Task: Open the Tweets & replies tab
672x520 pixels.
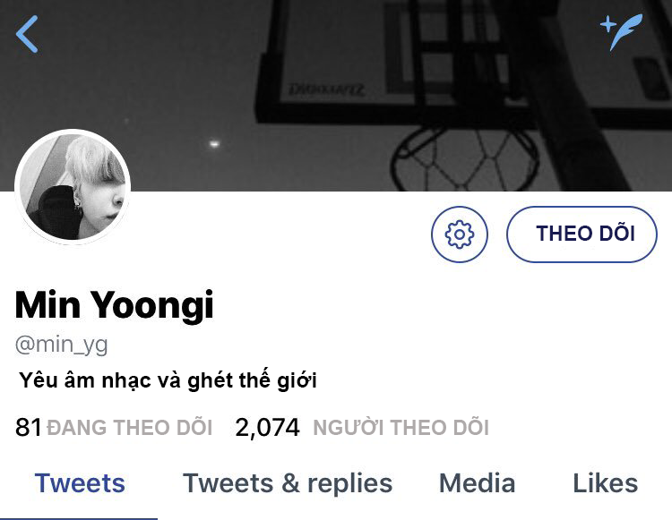Action: click(288, 483)
